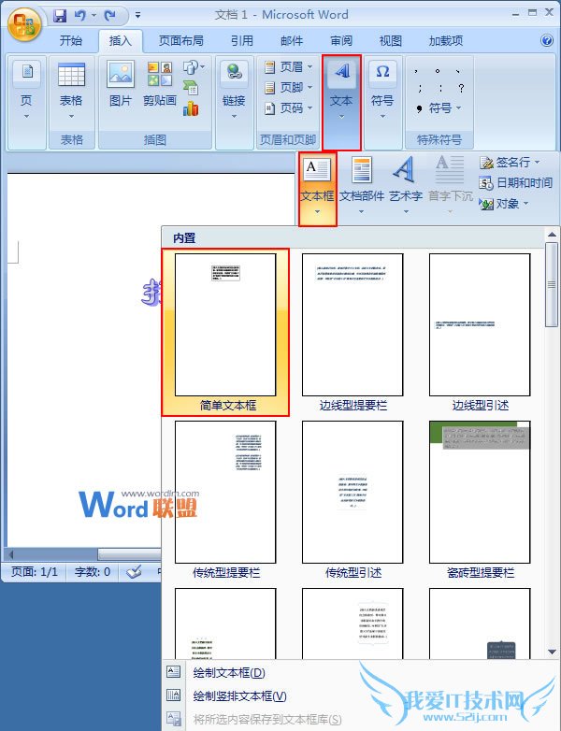561x731 pixels.
Task: Switch to the 页面布局 tab
Action: pos(181,41)
